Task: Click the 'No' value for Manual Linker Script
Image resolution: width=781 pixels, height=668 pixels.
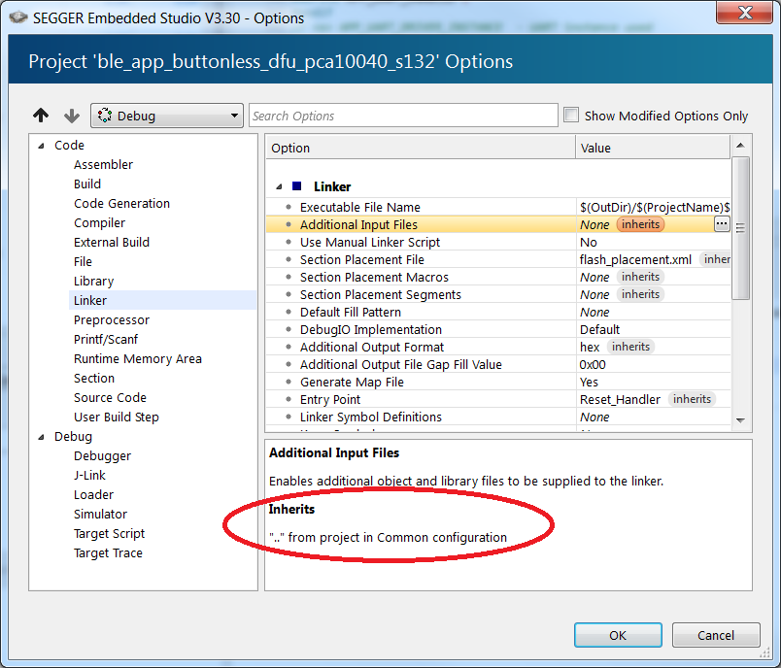Action: 589,243
